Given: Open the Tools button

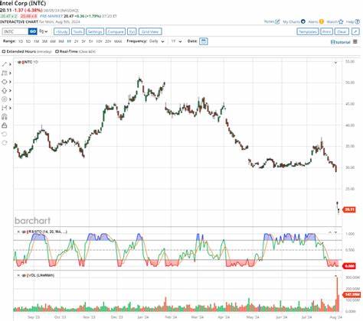Looking at the screenshot, I should tap(78, 31).
